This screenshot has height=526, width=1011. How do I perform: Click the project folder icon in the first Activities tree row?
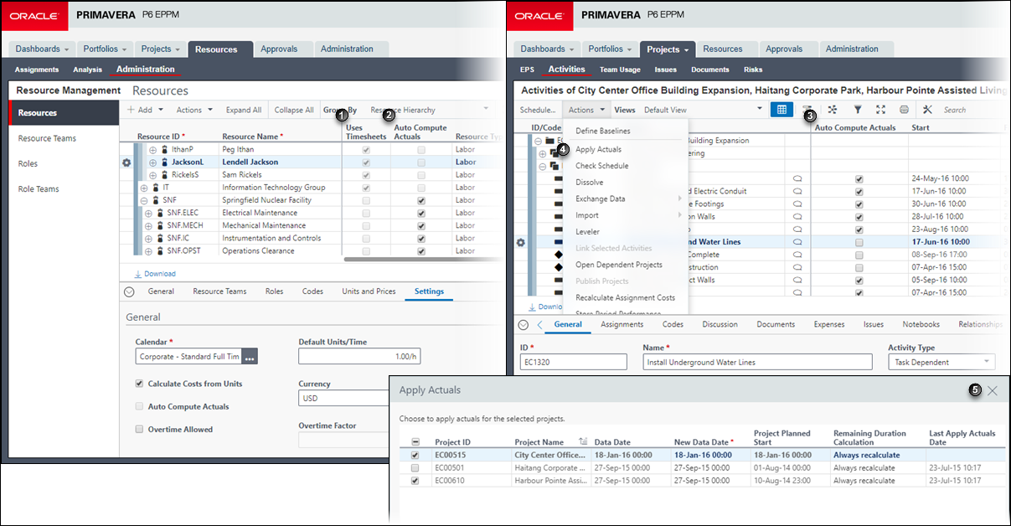(x=549, y=141)
